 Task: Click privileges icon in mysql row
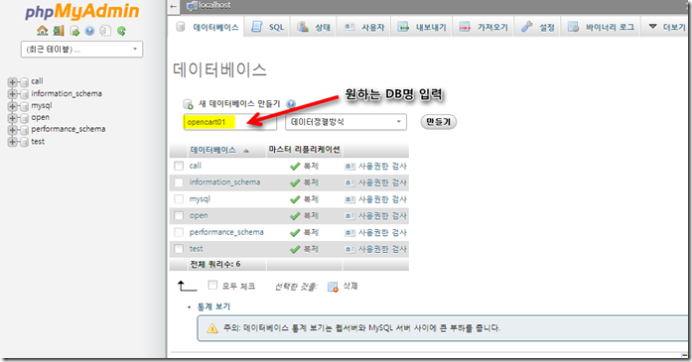[x=349, y=199]
